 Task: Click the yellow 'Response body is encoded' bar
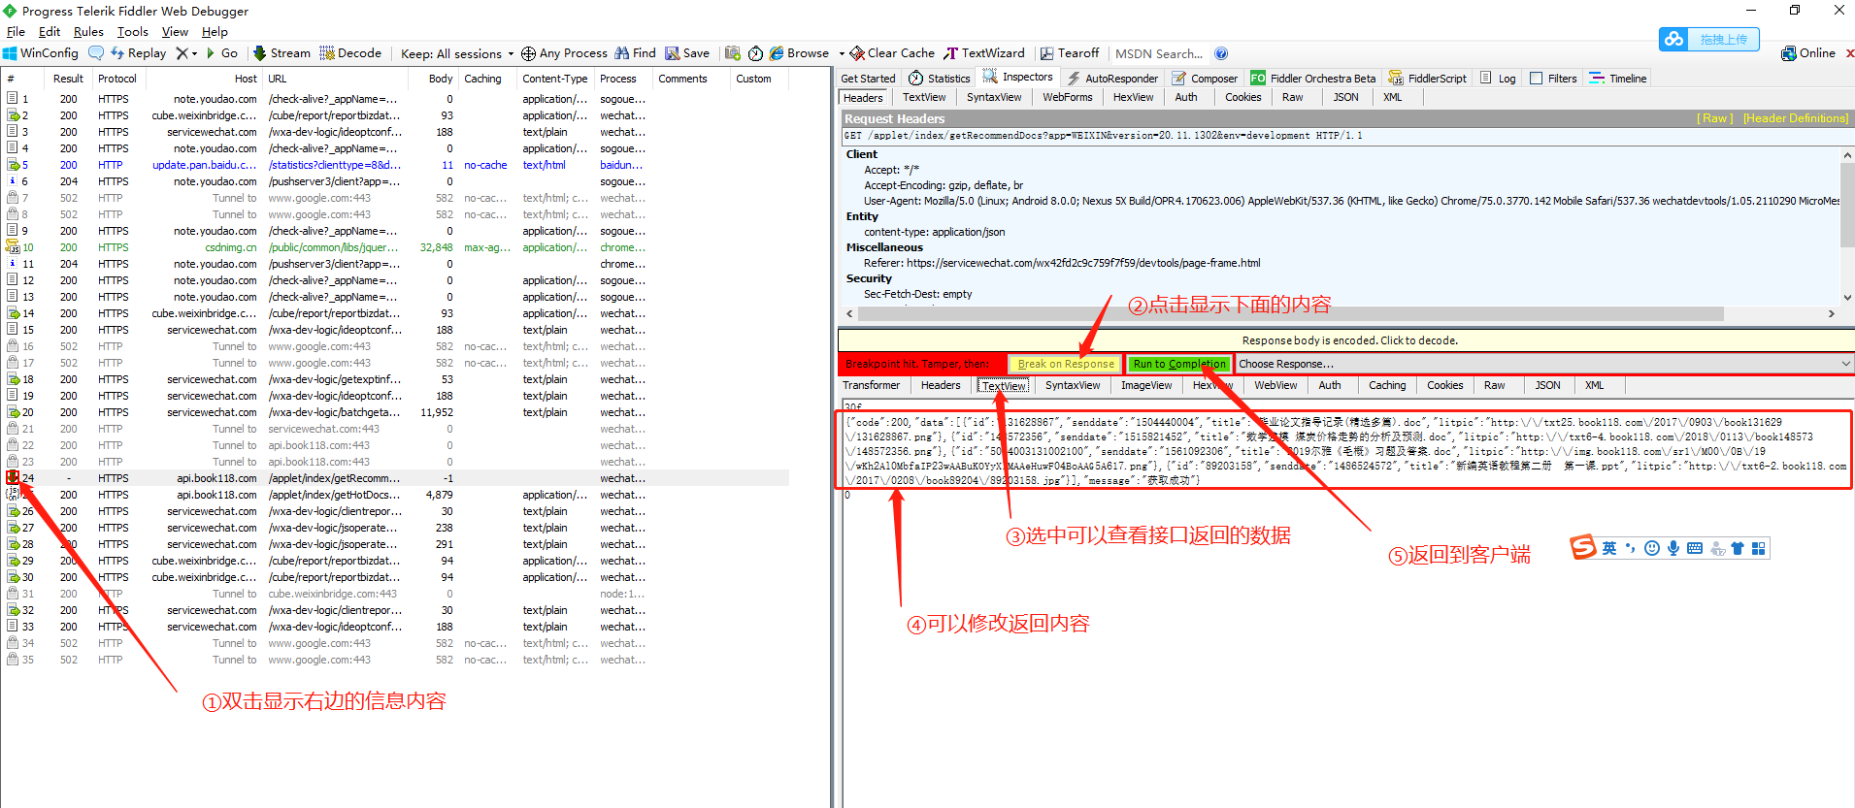coord(1347,340)
